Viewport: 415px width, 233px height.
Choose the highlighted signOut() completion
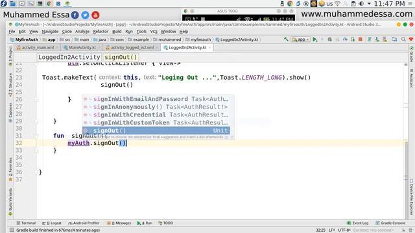[156, 131]
